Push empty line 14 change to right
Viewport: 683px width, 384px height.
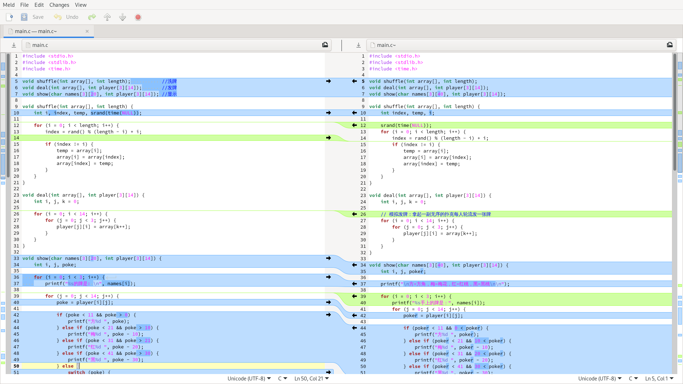(x=329, y=138)
